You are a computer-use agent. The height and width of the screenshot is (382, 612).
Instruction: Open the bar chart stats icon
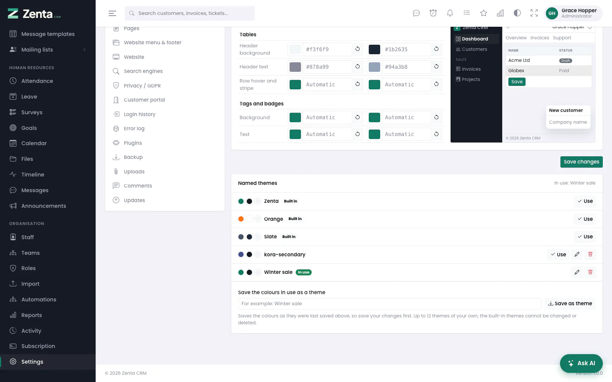coord(500,13)
